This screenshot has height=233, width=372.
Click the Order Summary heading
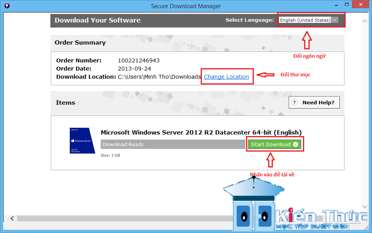click(80, 43)
